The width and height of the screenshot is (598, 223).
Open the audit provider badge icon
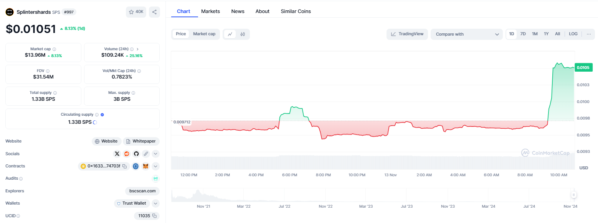(155, 179)
